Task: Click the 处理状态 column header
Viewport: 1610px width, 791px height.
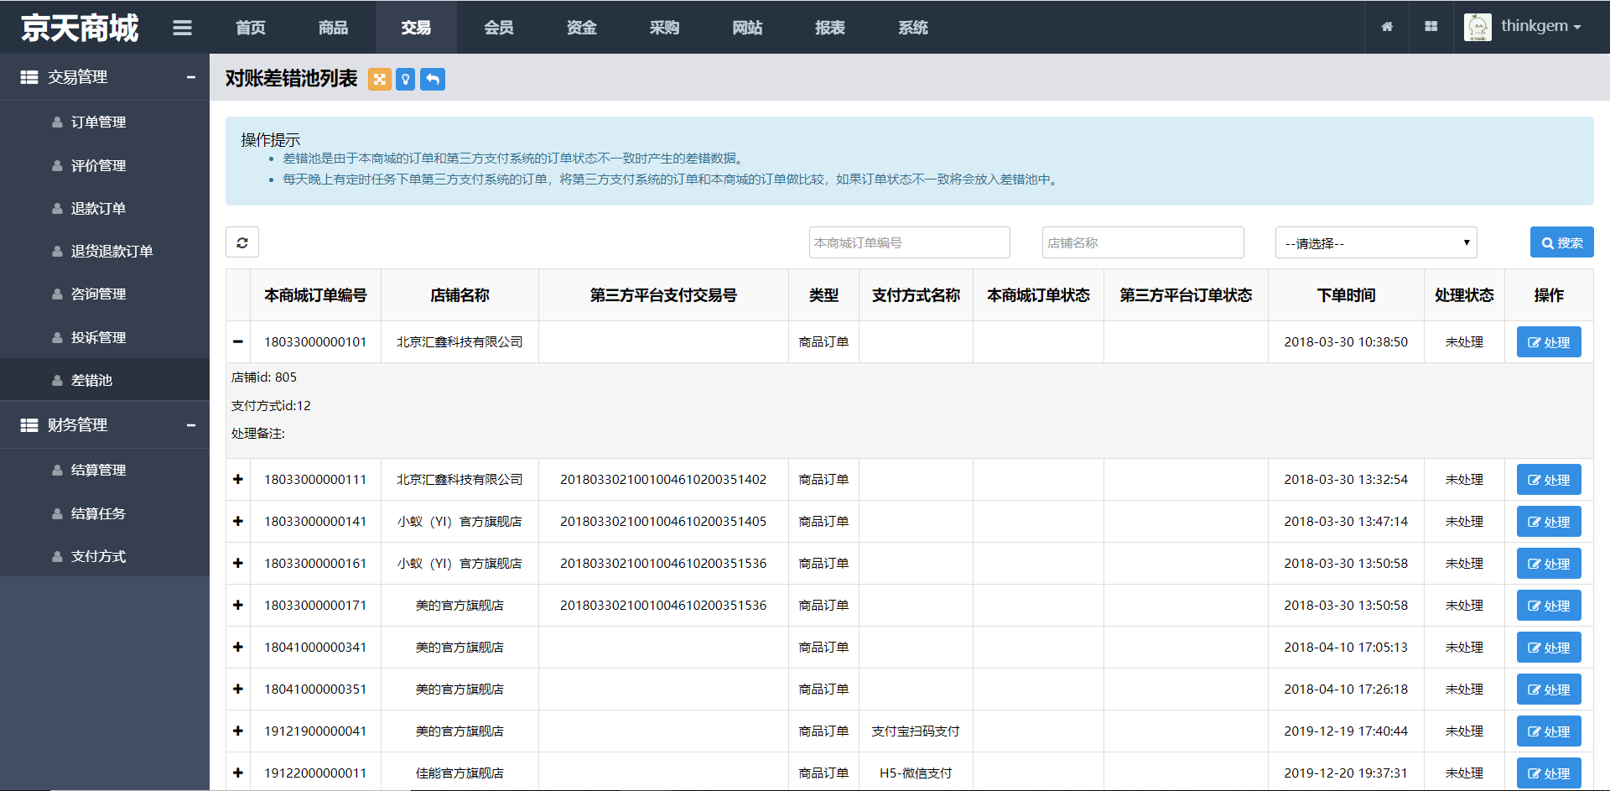Action: click(x=1464, y=295)
